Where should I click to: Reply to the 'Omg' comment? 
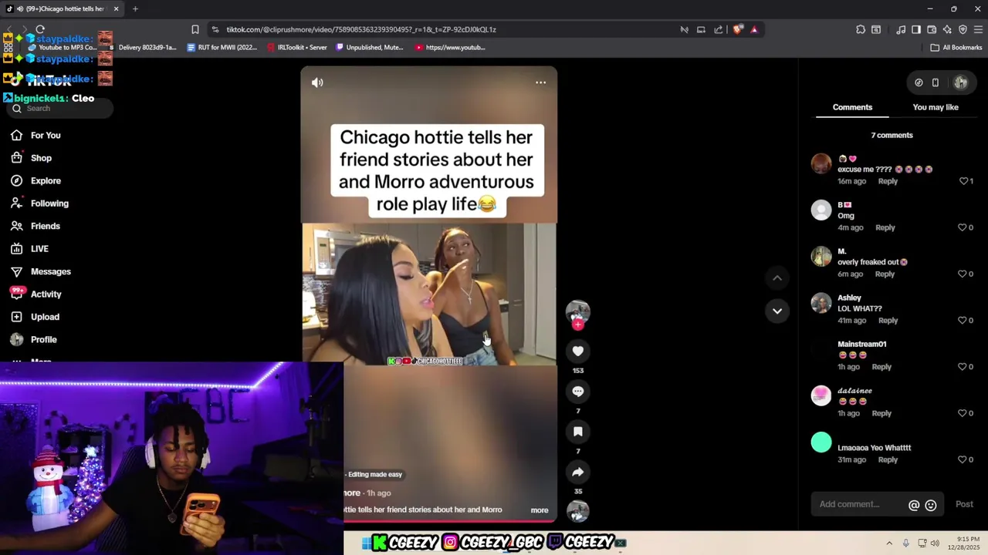[x=885, y=227]
